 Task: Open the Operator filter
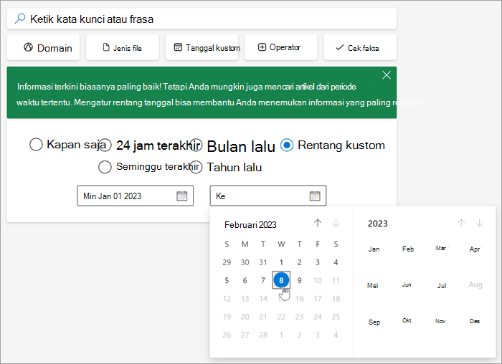(x=281, y=48)
